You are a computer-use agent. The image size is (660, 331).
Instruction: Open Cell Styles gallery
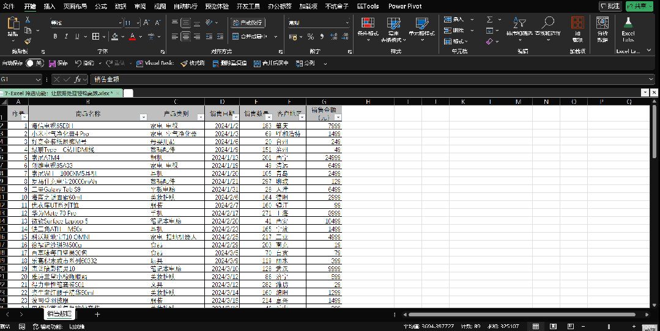pyautogui.click(x=422, y=29)
